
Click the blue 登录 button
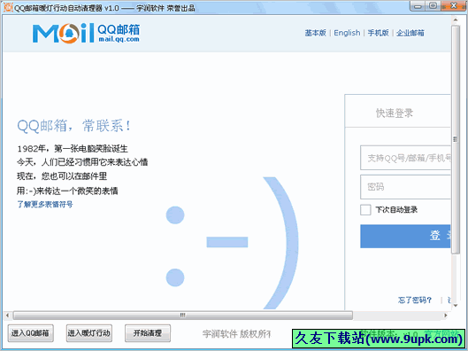(x=405, y=236)
